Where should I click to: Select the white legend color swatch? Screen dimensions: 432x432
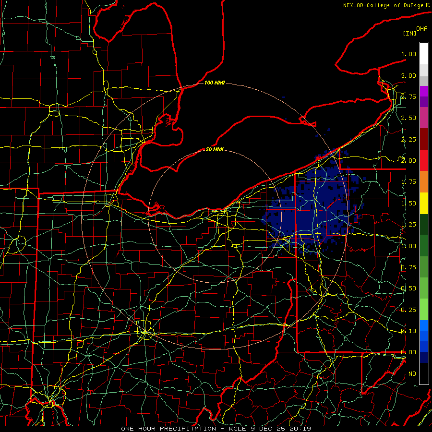[x=424, y=54]
